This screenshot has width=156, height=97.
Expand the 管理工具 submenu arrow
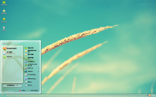click(x=39, y=68)
